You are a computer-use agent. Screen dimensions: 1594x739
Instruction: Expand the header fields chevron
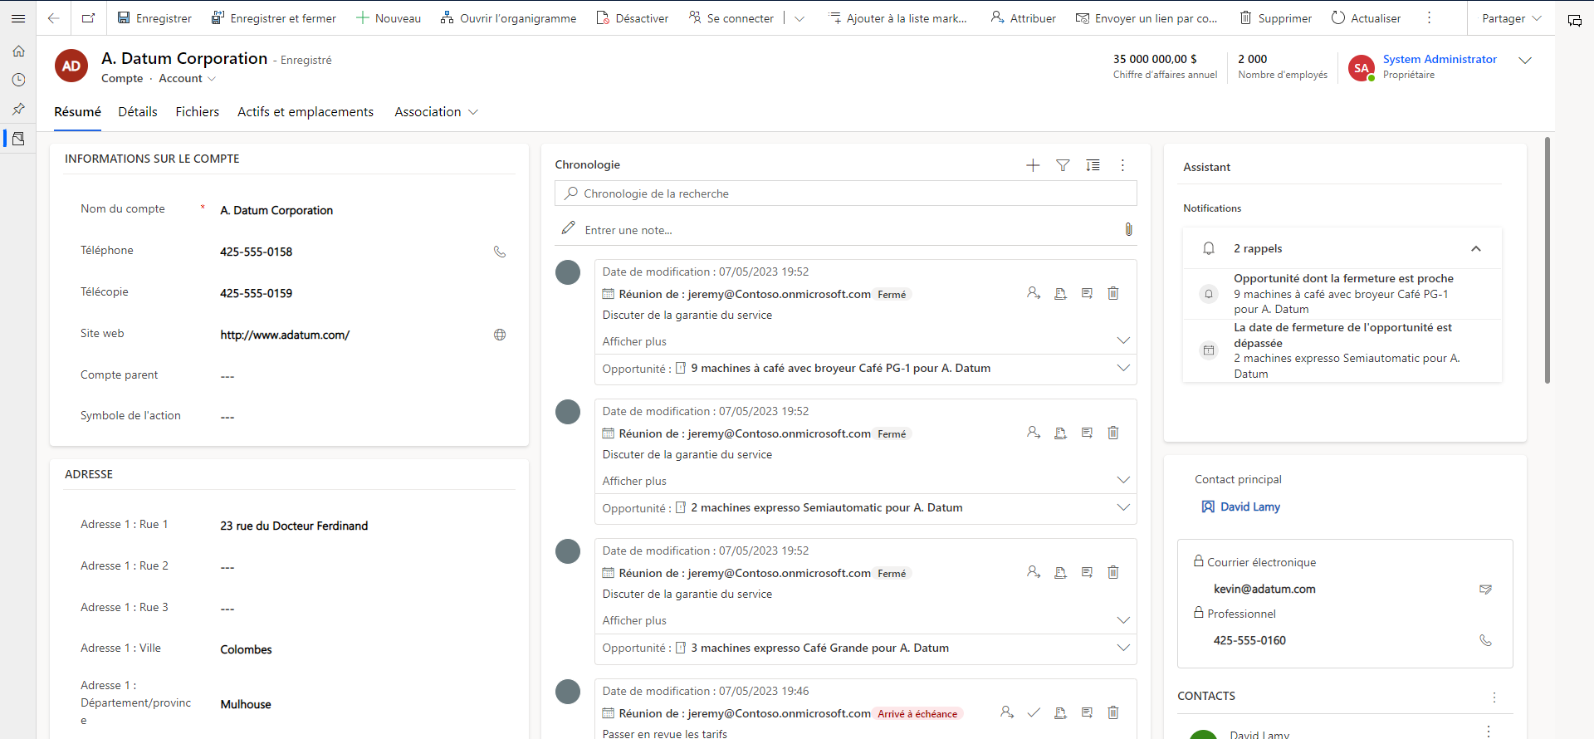click(1525, 61)
